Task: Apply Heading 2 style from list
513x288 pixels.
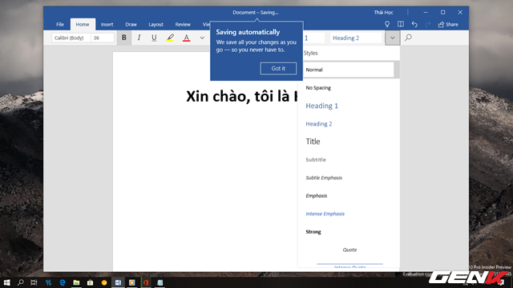Action: click(x=349, y=123)
